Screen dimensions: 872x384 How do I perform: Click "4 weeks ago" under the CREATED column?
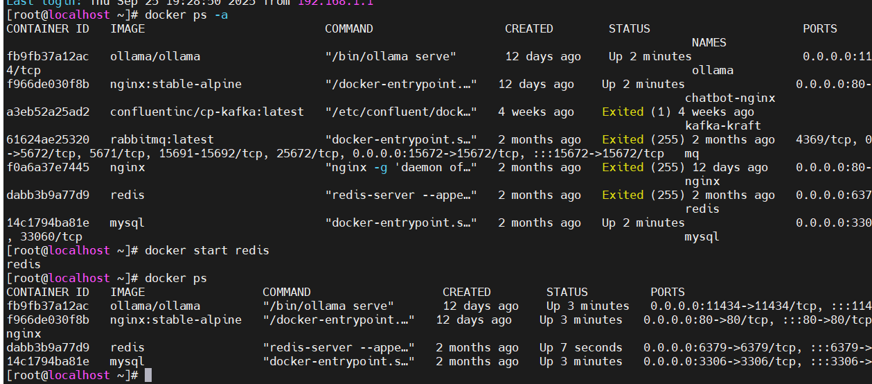tap(536, 112)
